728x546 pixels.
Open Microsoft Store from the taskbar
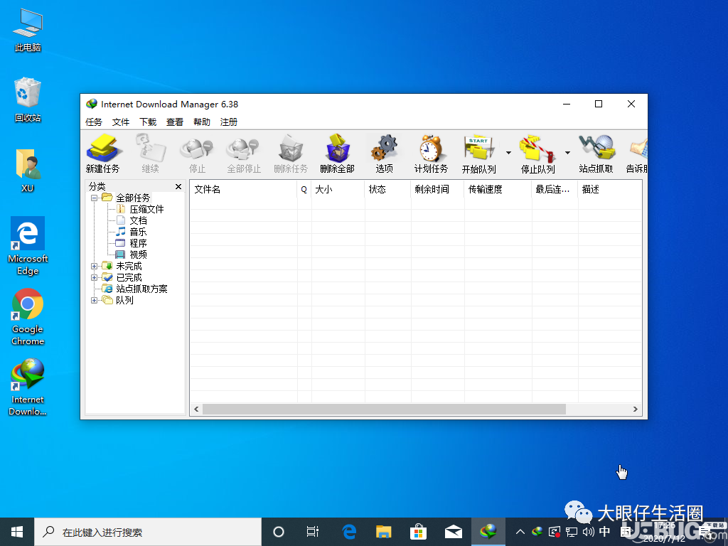[418, 532]
